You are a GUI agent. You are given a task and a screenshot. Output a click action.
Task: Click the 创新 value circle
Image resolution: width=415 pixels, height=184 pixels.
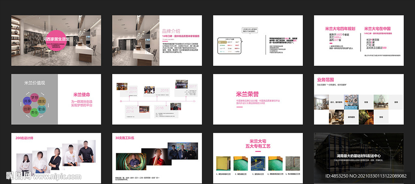coord(27,109)
